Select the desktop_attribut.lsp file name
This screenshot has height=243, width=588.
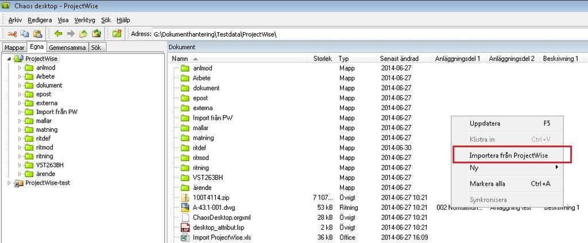(x=218, y=228)
